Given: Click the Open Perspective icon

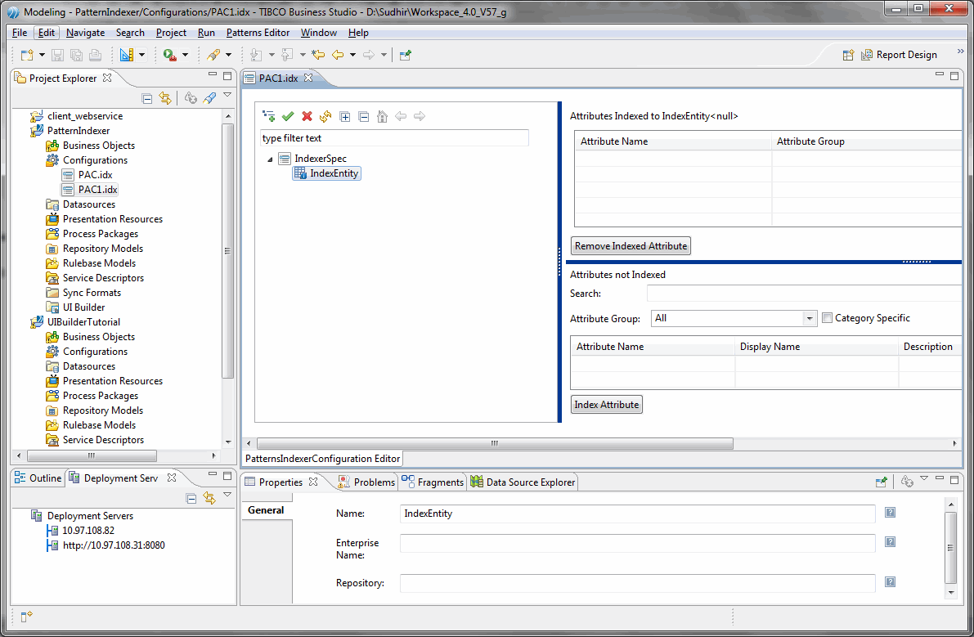Looking at the screenshot, I should 848,55.
